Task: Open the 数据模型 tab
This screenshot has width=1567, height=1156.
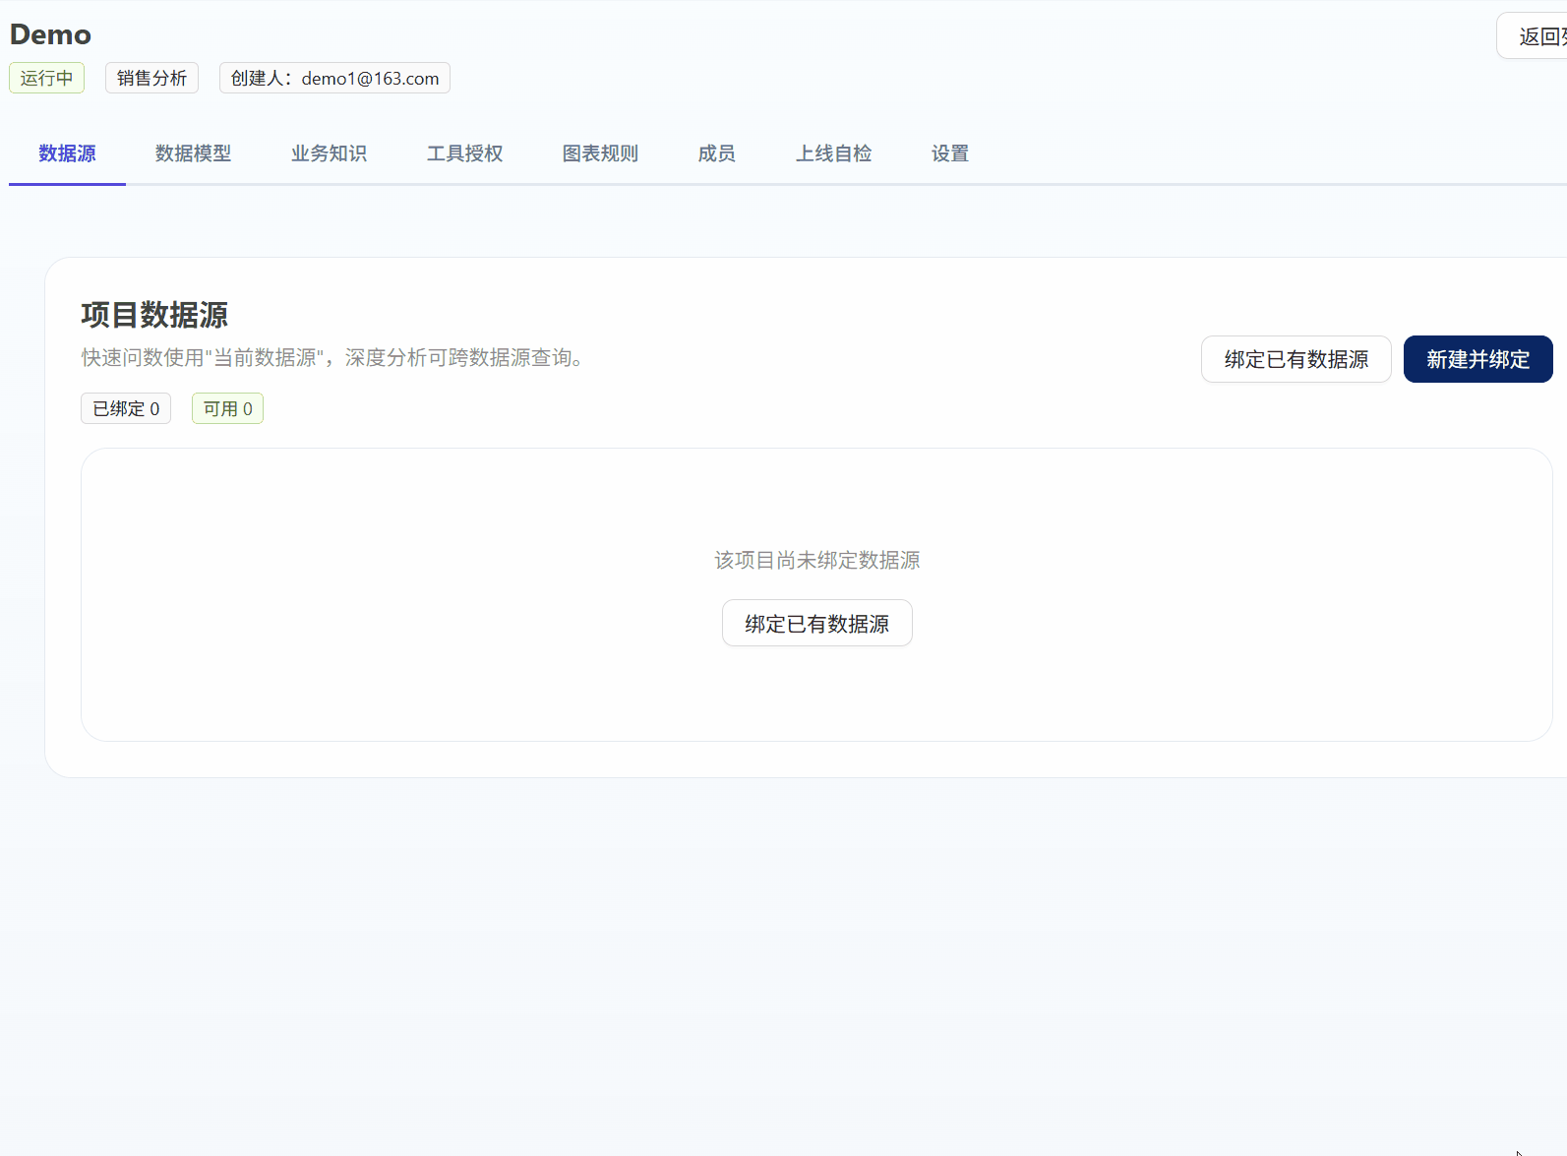Action: click(193, 153)
